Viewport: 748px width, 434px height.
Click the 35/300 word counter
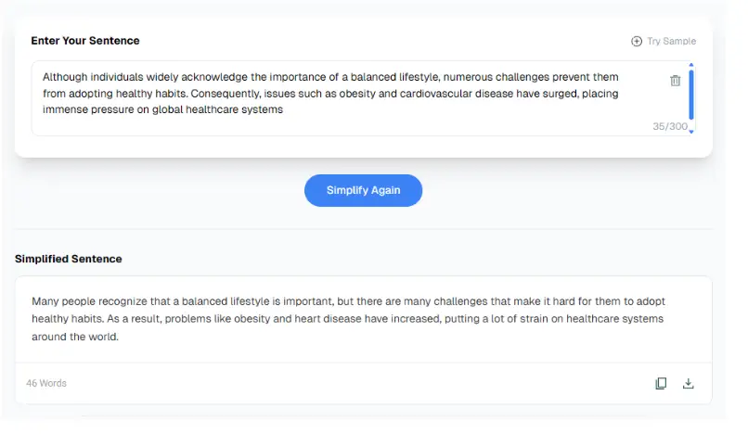[669, 126]
